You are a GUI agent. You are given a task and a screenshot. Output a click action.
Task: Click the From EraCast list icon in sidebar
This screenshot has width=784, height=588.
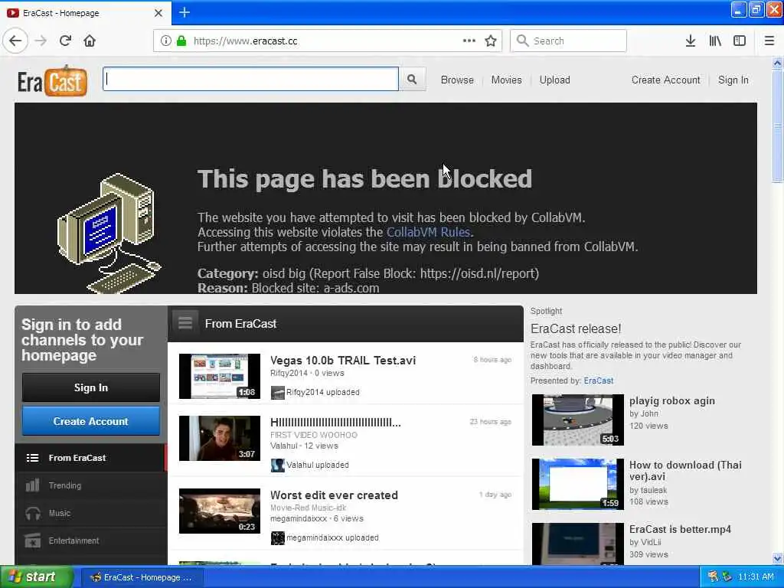coord(32,458)
